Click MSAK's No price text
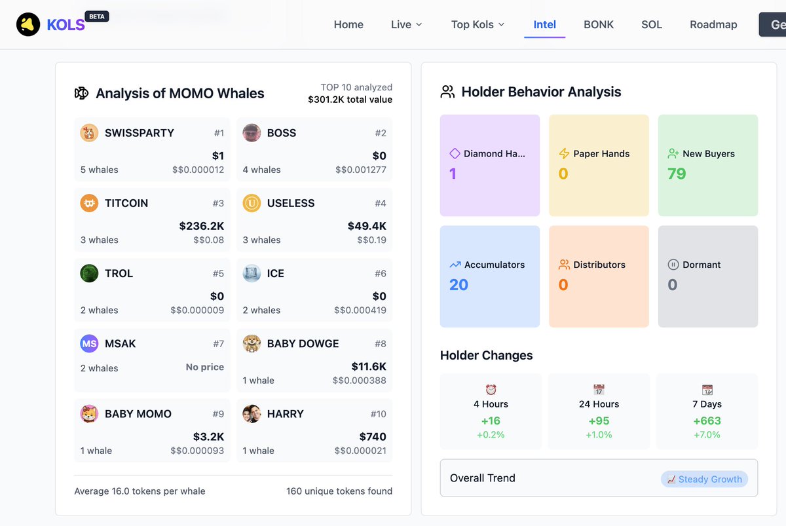This screenshot has height=526, width=786. 205,367
